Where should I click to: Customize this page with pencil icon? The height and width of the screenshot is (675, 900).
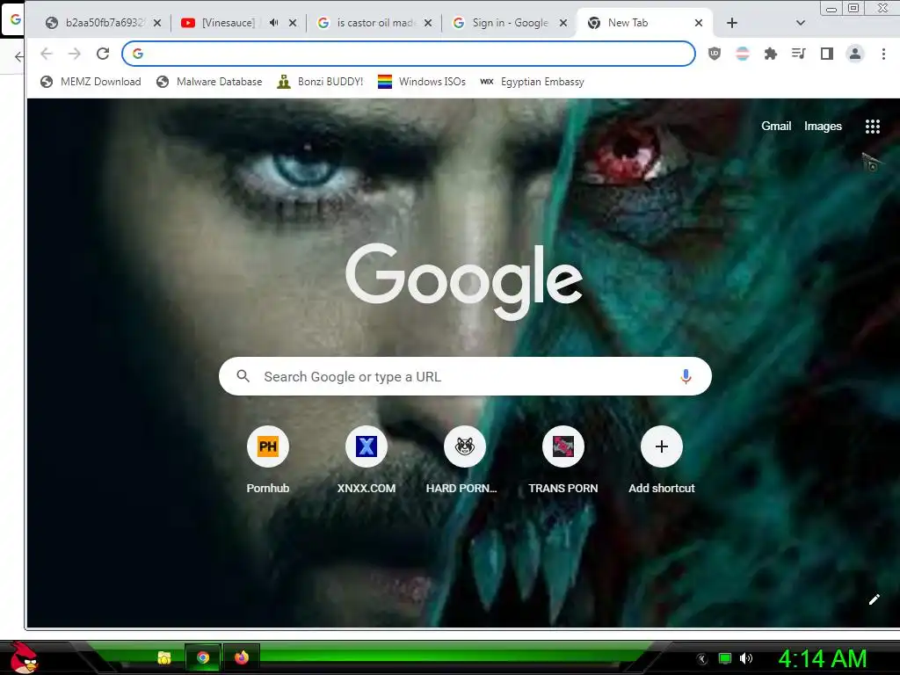point(875,599)
